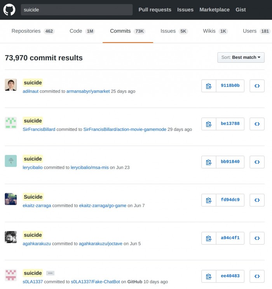
Task: Open ekaitz-zarraga/go-game repository link
Action: point(103,206)
